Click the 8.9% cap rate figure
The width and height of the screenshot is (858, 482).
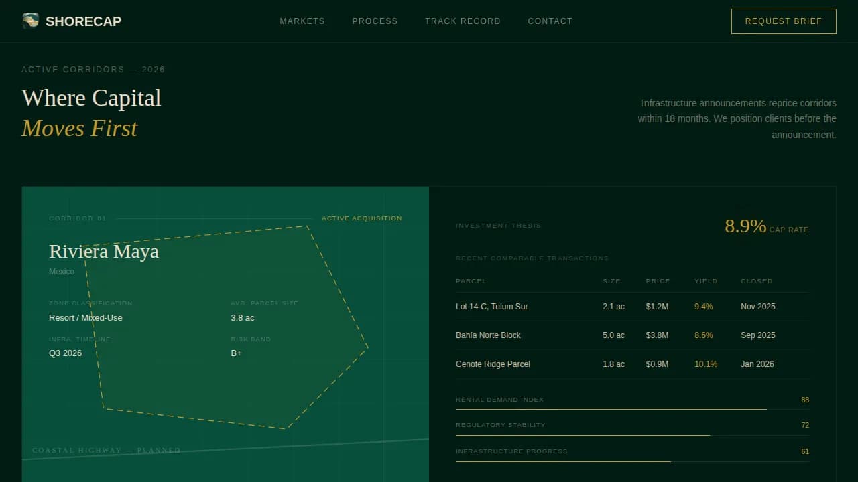click(745, 226)
